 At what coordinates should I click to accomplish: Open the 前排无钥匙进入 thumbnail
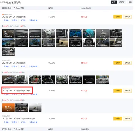click(x=49, y=43)
